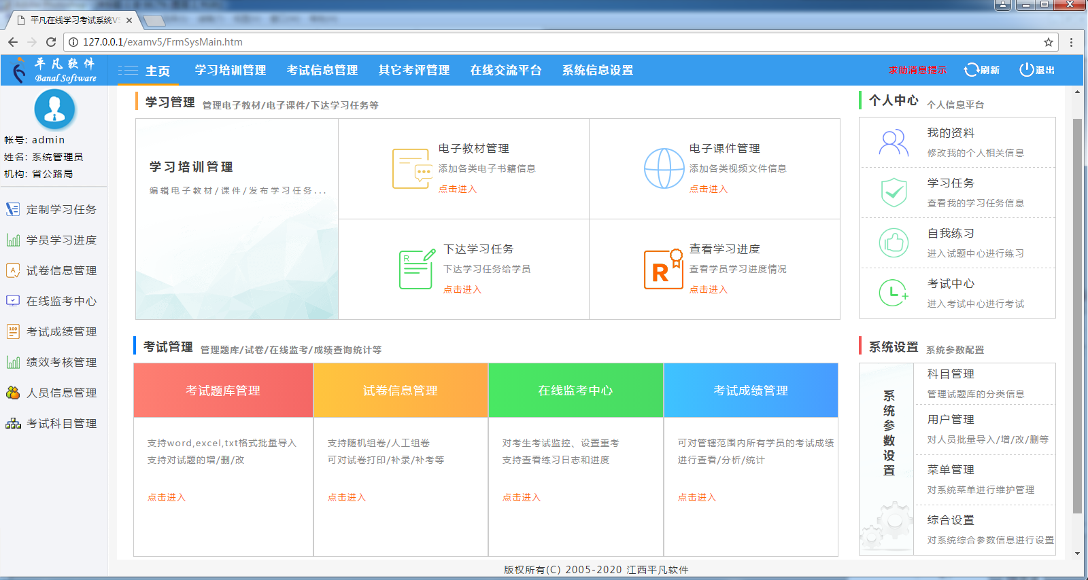Open the Chrome three-dot menu

point(1071,42)
